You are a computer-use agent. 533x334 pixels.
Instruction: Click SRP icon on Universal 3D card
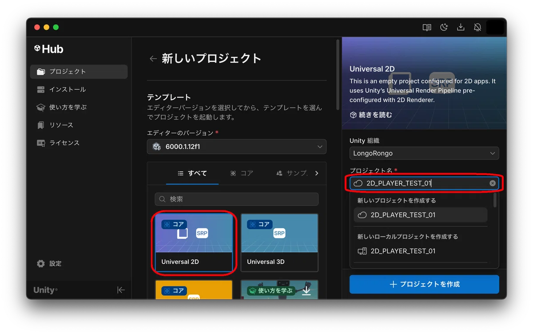pos(279,233)
